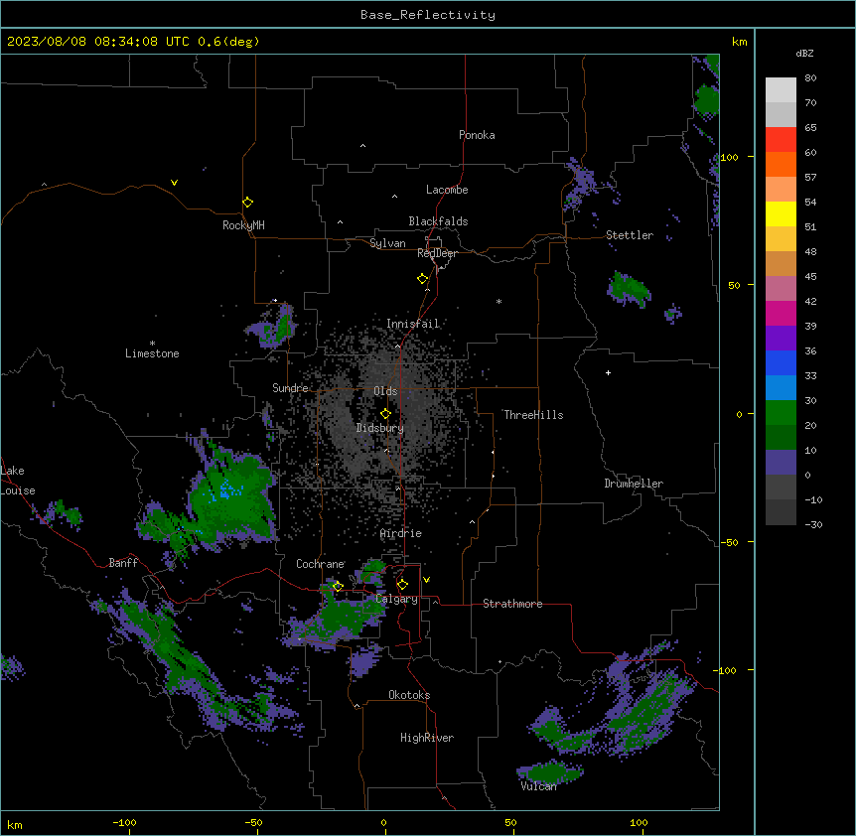Click the yellow diamond marker above Calgary label
Screen dimensions: 856x836
coord(402,585)
